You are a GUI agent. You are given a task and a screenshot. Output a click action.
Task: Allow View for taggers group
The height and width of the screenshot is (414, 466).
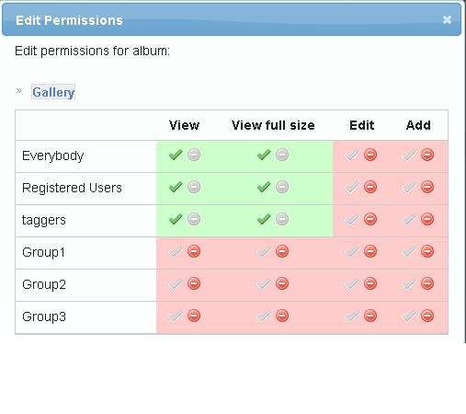click(x=176, y=219)
